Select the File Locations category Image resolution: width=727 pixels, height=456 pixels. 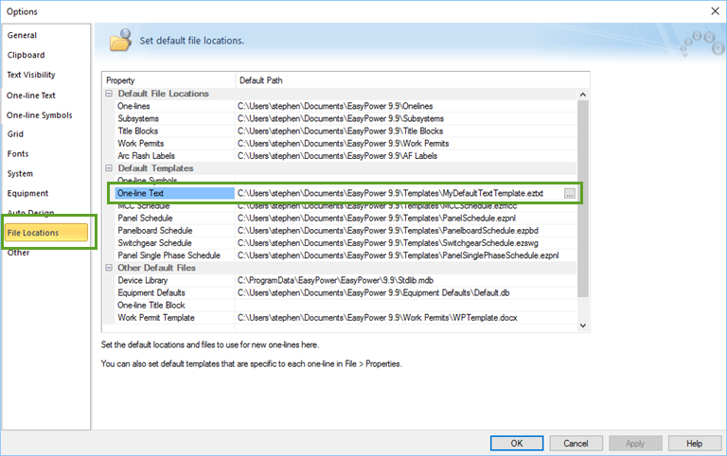point(45,233)
